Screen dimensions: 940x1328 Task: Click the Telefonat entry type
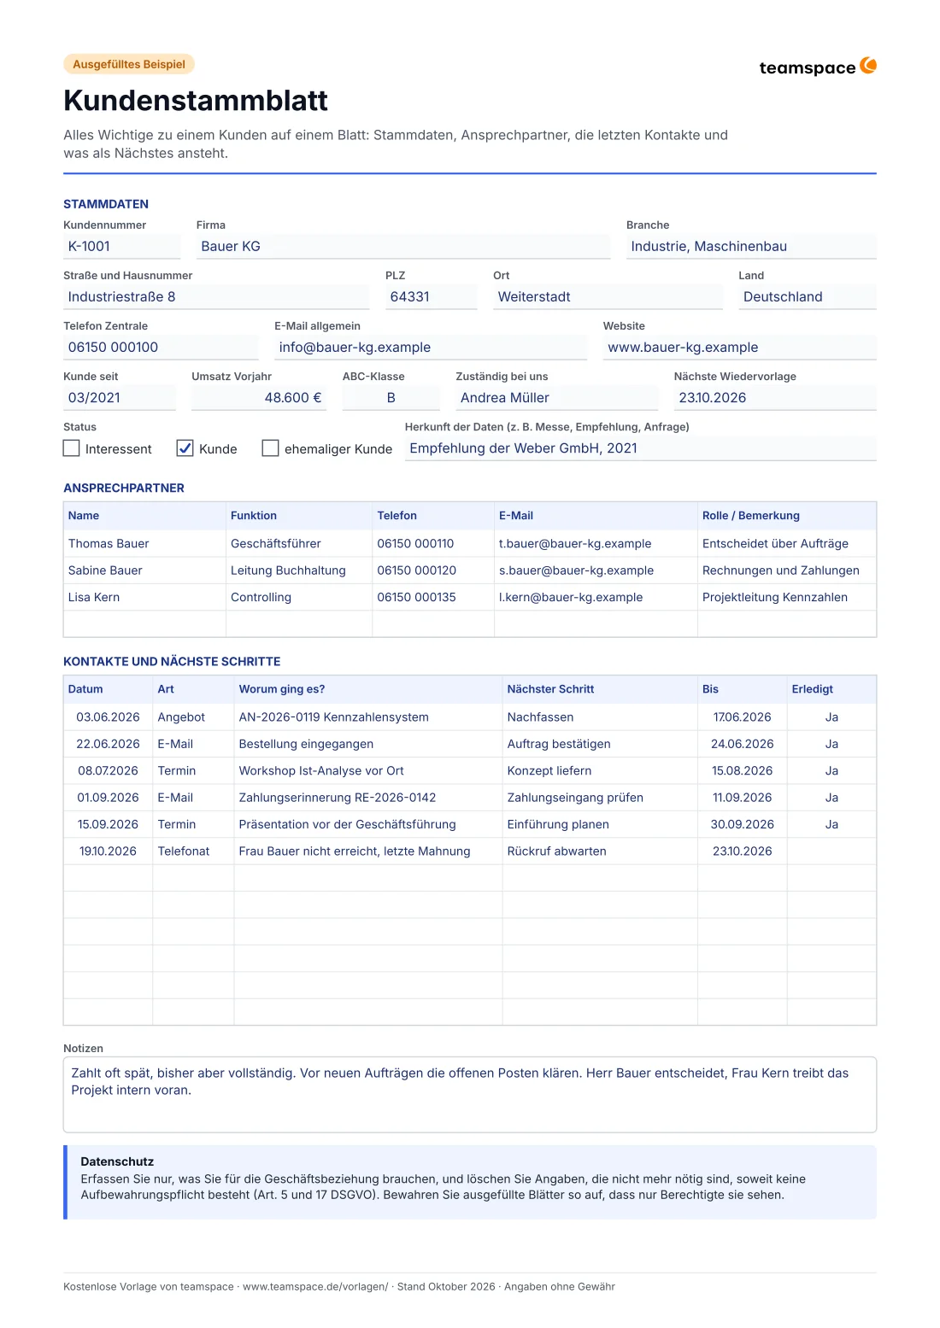click(x=184, y=851)
